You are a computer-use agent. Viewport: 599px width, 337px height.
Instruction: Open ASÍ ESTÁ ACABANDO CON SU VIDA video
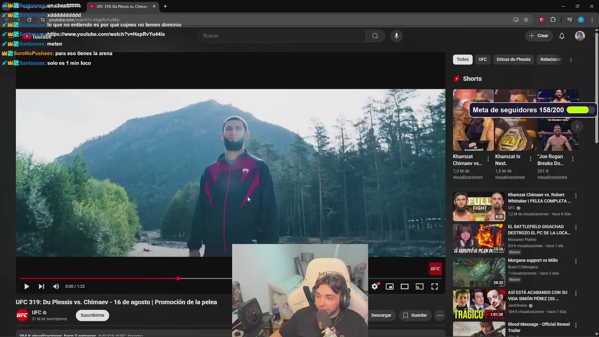coord(479,304)
